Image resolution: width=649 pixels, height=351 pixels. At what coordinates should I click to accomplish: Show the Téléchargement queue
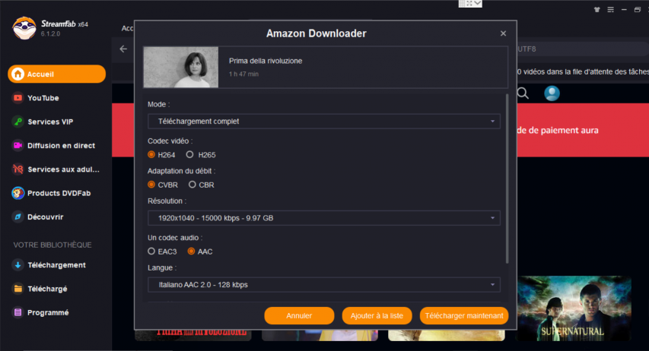click(56, 265)
